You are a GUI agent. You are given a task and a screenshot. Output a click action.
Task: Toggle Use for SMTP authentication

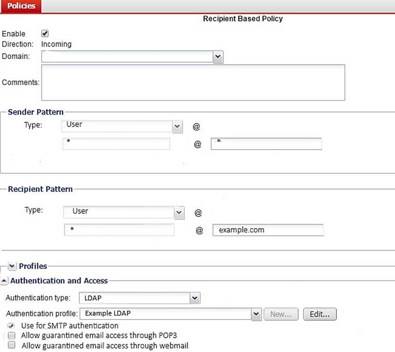pos(11,326)
